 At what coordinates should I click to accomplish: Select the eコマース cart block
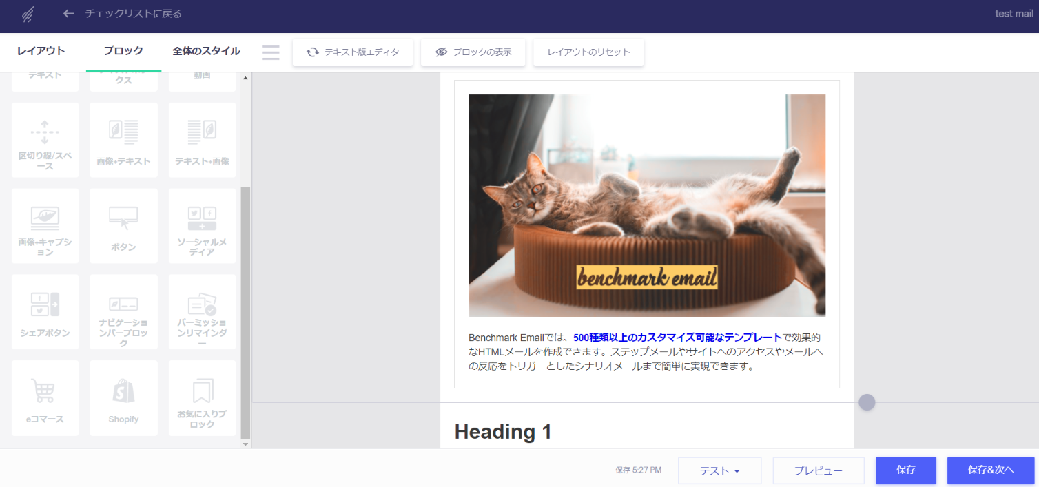tap(45, 397)
